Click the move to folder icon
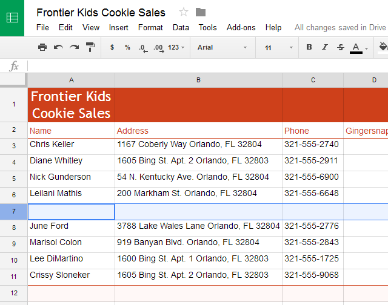The width and height of the screenshot is (388, 305). coord(201,12)
